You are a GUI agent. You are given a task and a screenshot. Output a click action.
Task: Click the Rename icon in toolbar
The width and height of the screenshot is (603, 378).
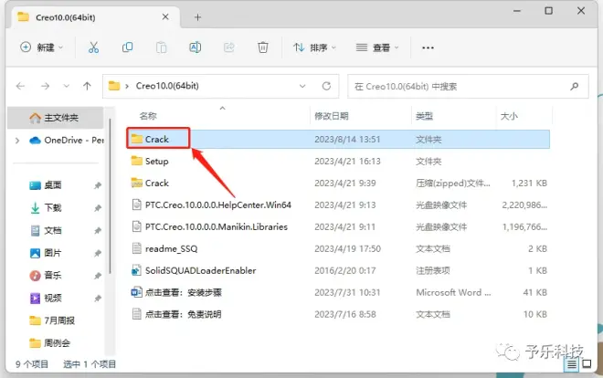(195, 47)
